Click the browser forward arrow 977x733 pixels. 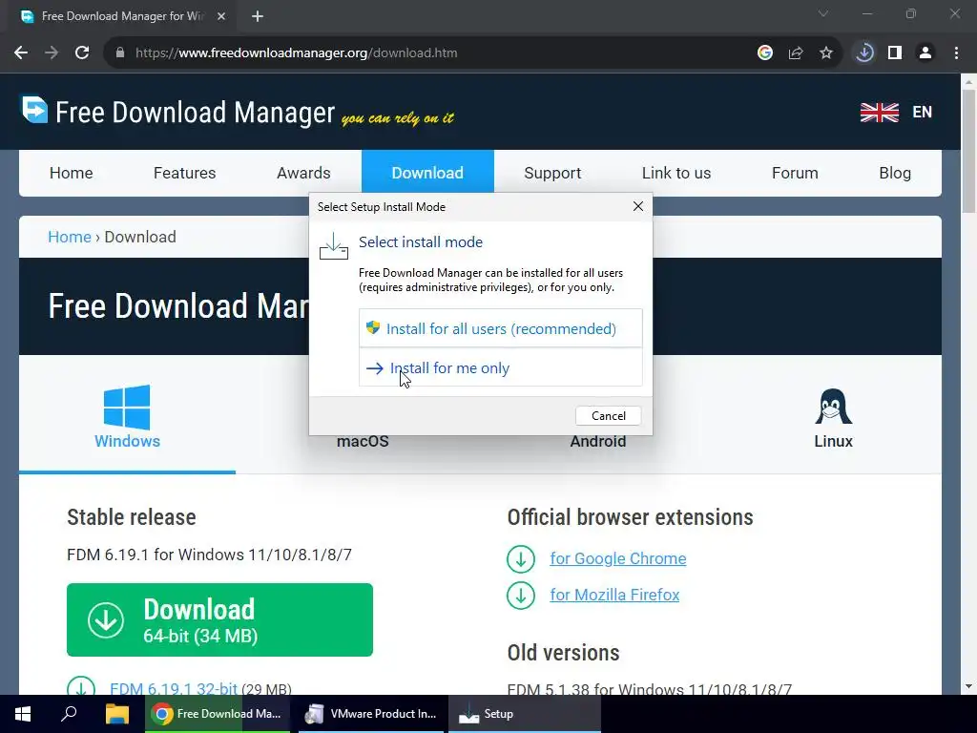(x=52, y=53)
